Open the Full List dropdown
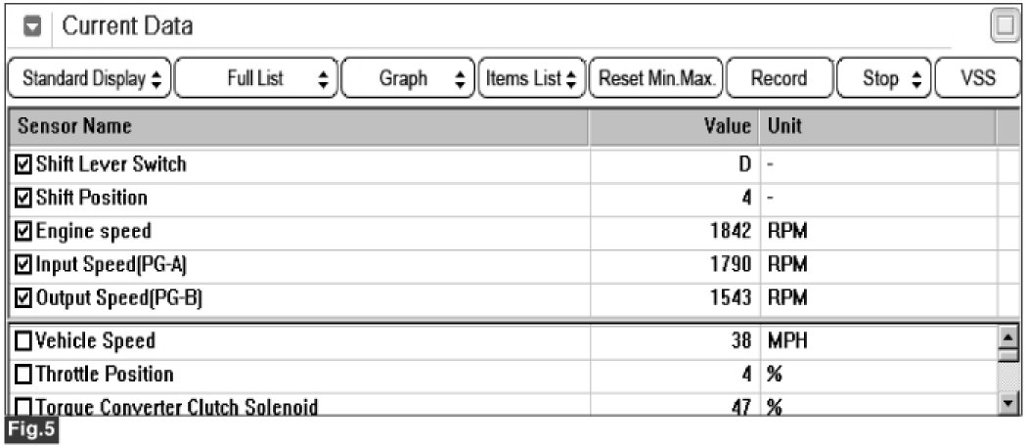The width and height of the screenshot is (1027, 446). [256, 78]
